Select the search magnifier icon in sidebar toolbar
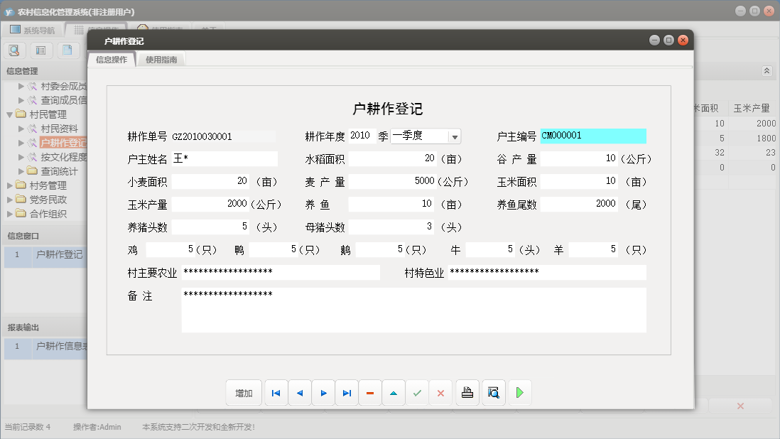 point(13,50)
